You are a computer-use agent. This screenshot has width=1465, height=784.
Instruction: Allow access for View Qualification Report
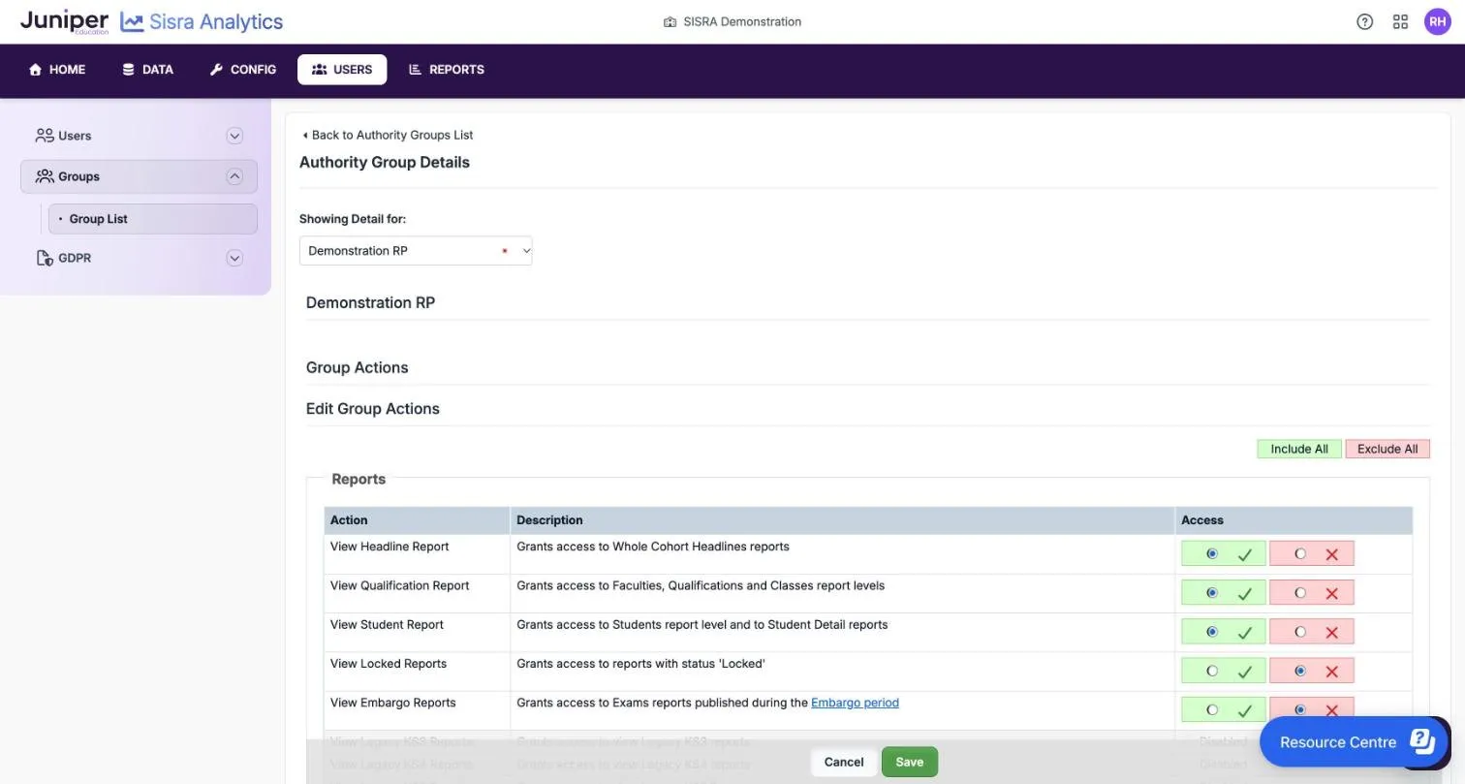coord(1211,593)
